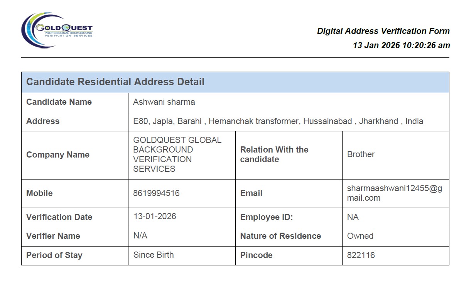Select the Verifier Name value N/A
Screen dimensions: 476x302
tap(140, 236)
